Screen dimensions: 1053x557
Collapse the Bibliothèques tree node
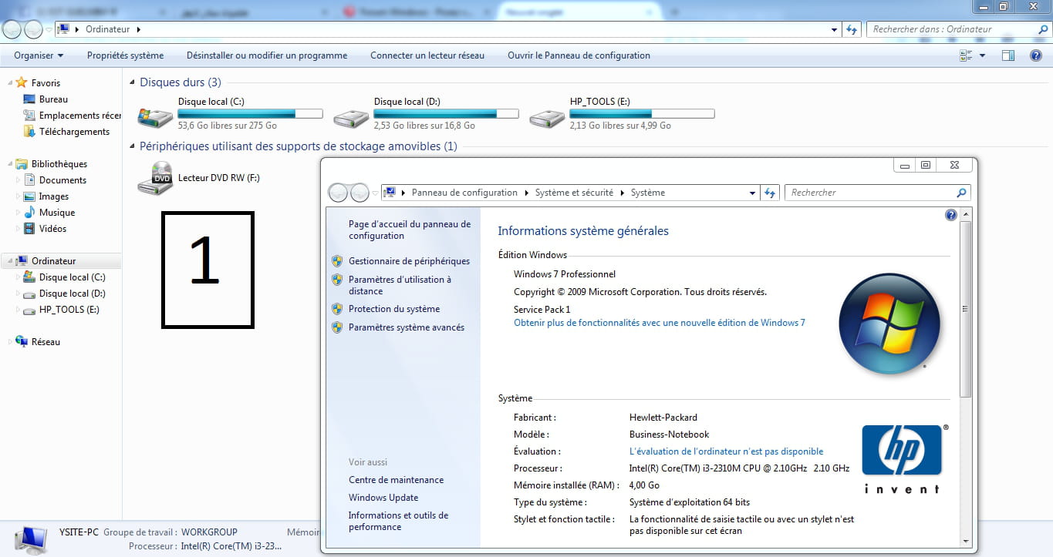[x=11, y=164]
